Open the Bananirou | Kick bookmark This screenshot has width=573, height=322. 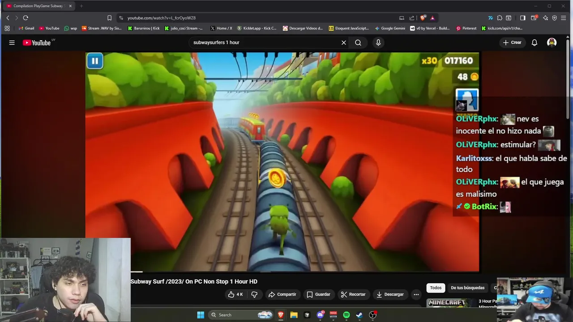coord(144,28)
